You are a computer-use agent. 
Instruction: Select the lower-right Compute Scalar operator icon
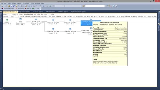click(70, 29)
